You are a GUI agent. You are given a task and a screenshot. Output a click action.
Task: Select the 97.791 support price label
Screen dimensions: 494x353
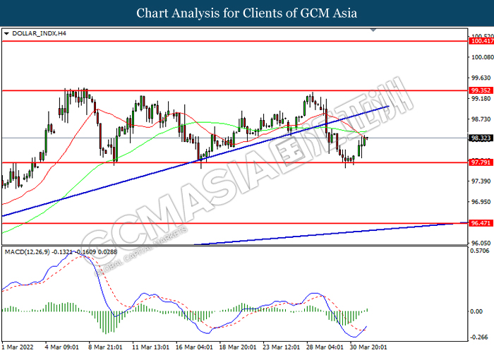point(481,162)
